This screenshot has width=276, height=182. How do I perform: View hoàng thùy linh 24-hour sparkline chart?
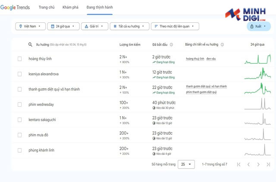[258, 59]
